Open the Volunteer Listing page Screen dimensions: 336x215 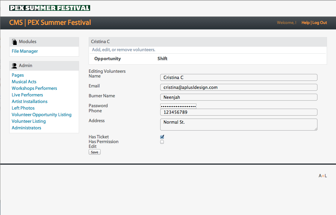(29, 121)
